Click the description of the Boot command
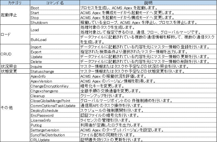The width and height of the screenshot is (217, 142). 119,8
